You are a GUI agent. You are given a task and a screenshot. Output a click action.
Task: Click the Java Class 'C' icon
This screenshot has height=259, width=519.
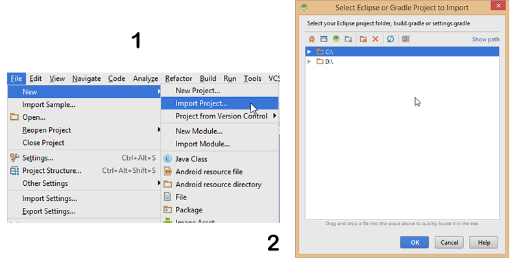coord(168,159)
